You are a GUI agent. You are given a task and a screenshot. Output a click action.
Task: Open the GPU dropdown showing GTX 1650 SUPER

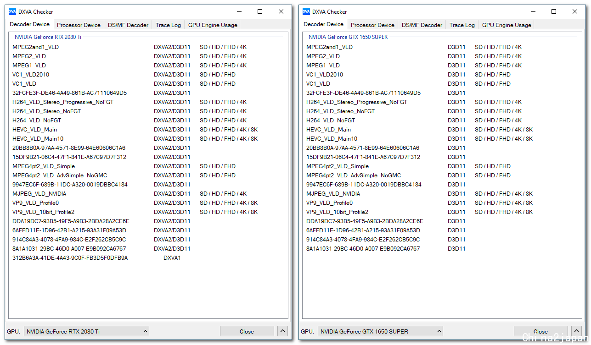tap(380, 331)
